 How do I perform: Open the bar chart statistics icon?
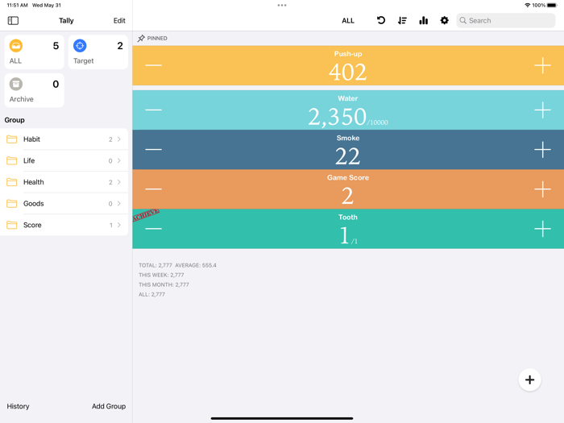pyautogui.click(x=423, y=20)
